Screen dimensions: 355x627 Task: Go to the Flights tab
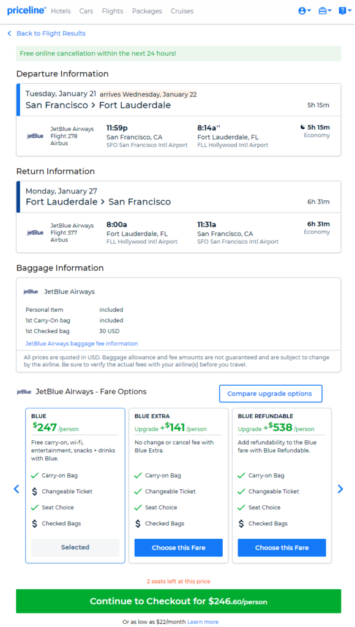pos(113,11)
